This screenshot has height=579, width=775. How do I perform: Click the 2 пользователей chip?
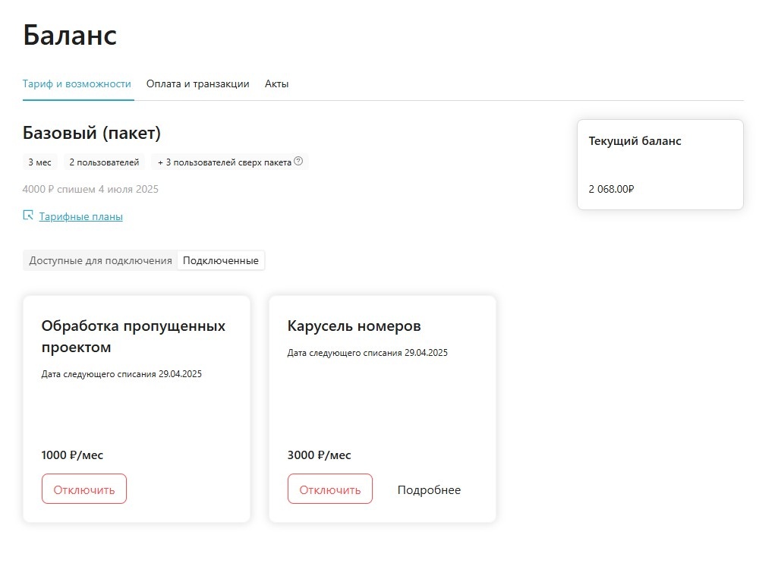[102, 161]
